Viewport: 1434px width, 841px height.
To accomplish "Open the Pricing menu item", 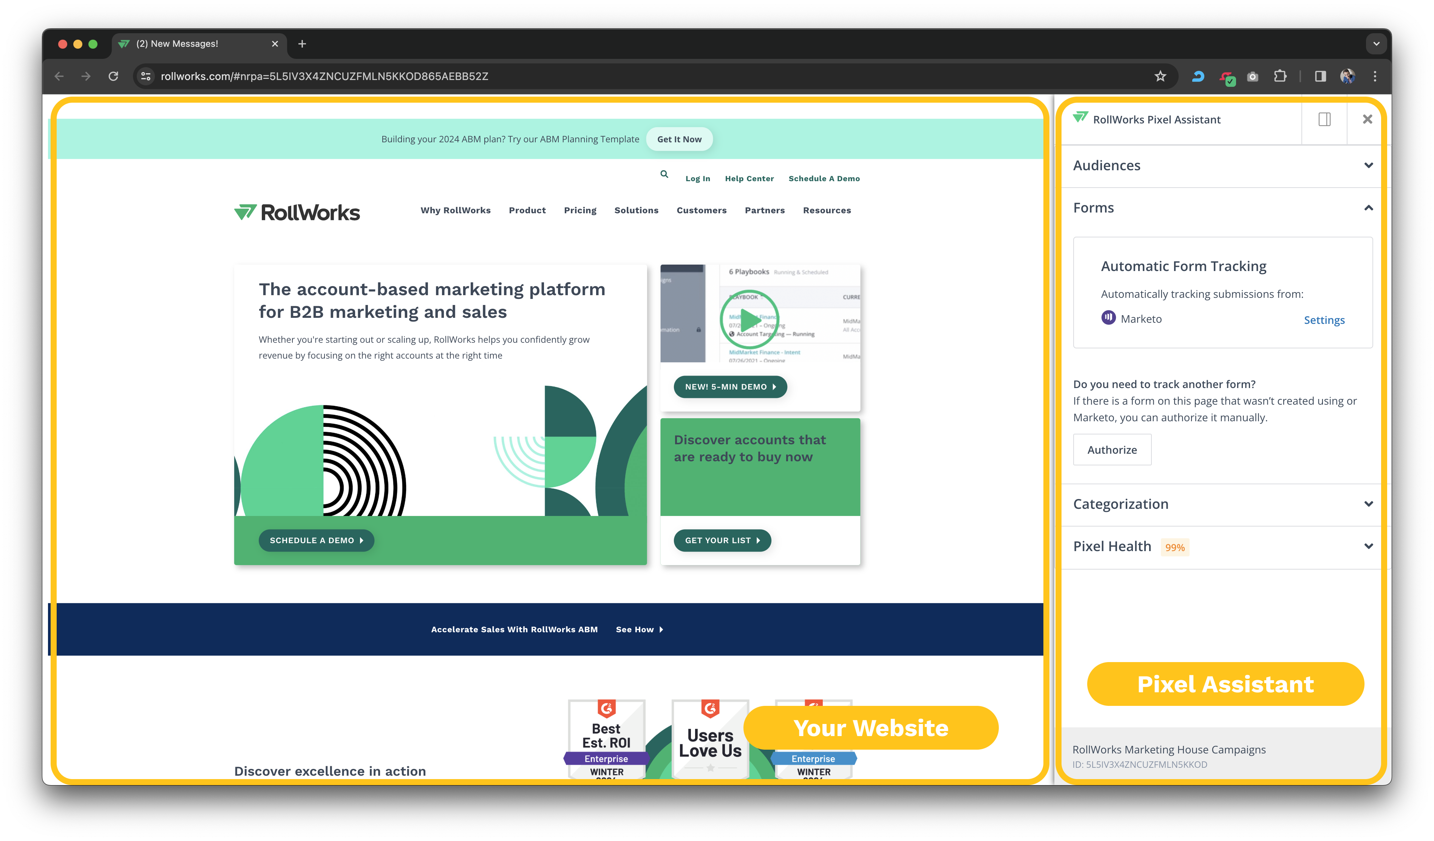I will pyautogui.click(x=580, y=210).
